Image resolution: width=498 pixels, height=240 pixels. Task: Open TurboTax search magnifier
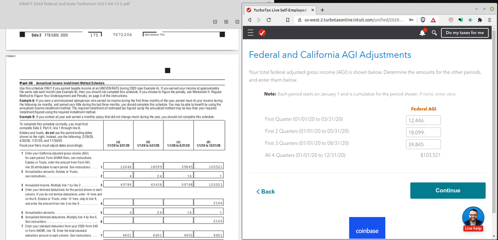(434, 33)
